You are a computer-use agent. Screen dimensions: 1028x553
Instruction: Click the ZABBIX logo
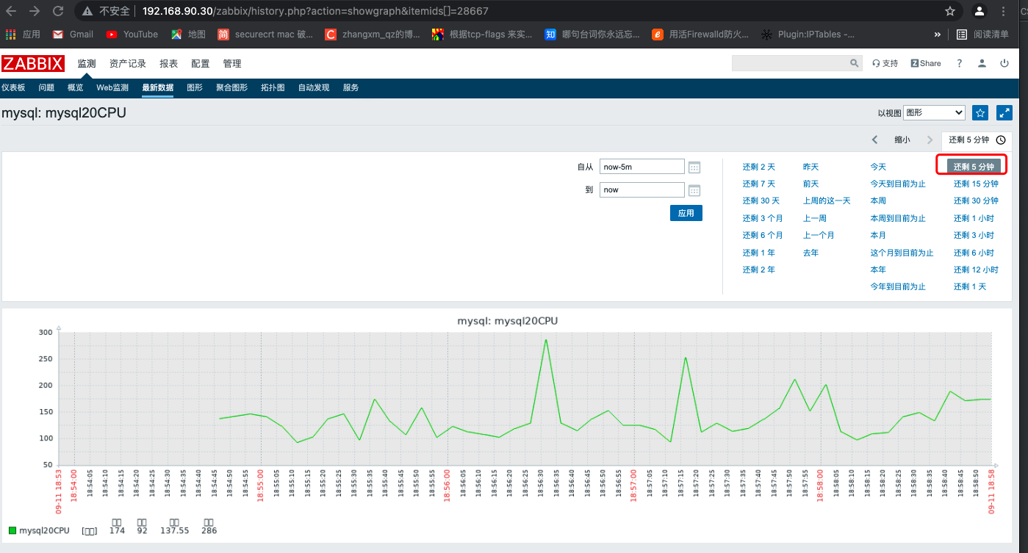(x=33, y=63)
